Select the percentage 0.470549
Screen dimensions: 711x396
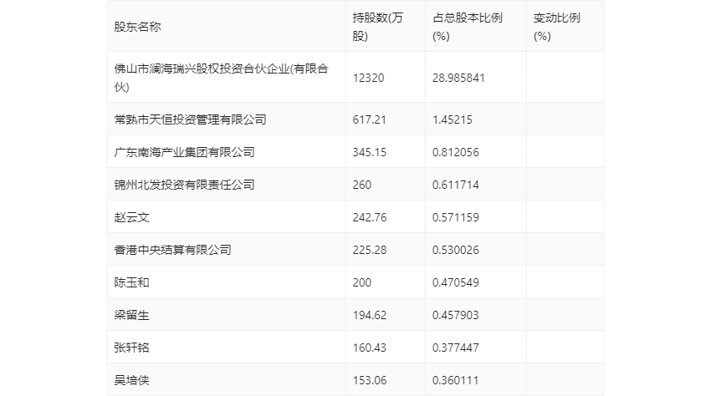tap(455, 282)
